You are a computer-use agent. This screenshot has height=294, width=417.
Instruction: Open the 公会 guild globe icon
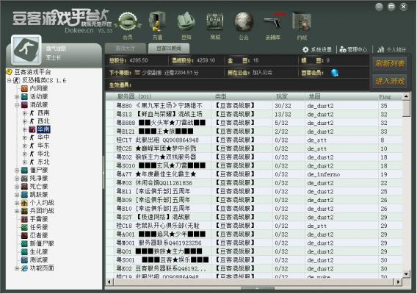(244, 22)
